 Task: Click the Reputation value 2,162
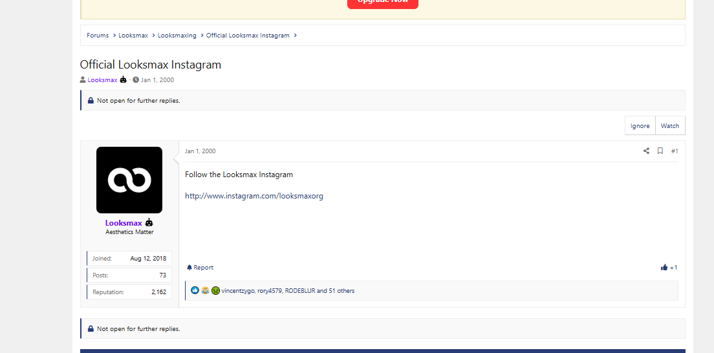point(159,292)
